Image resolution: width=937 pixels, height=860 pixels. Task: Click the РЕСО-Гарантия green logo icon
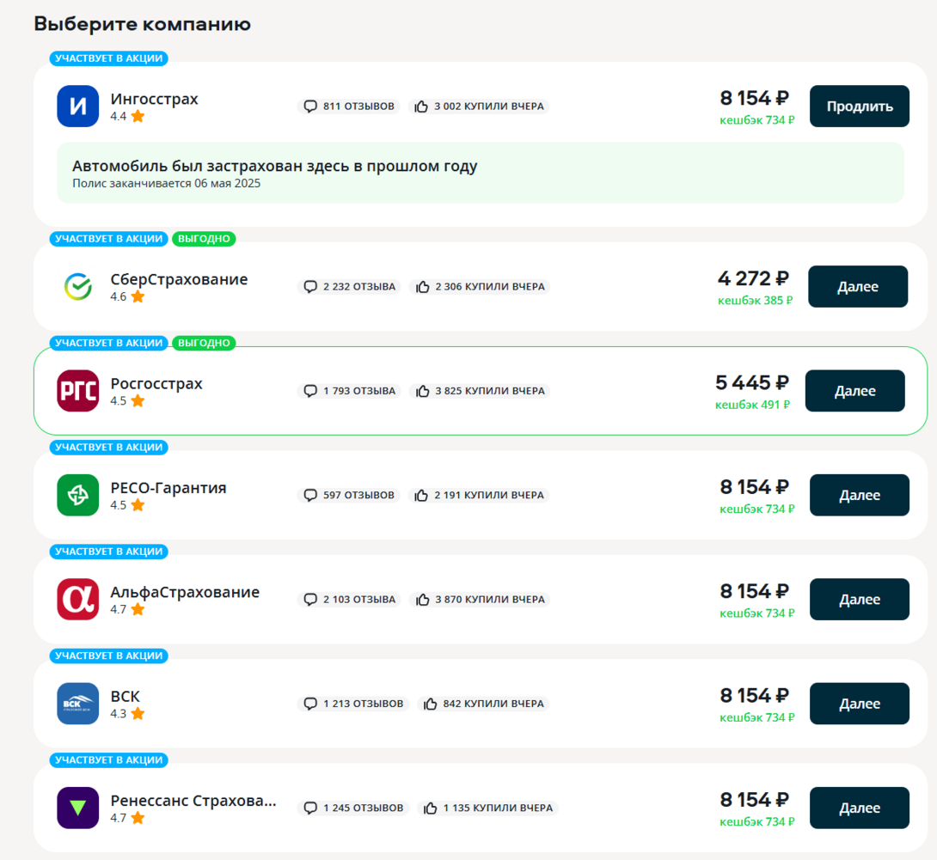[x=78, y=495]
